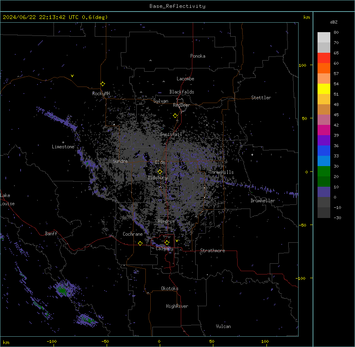Screen dimensions: 355x347
Task: Click the Cochrane town label
Action: [133, 234]
